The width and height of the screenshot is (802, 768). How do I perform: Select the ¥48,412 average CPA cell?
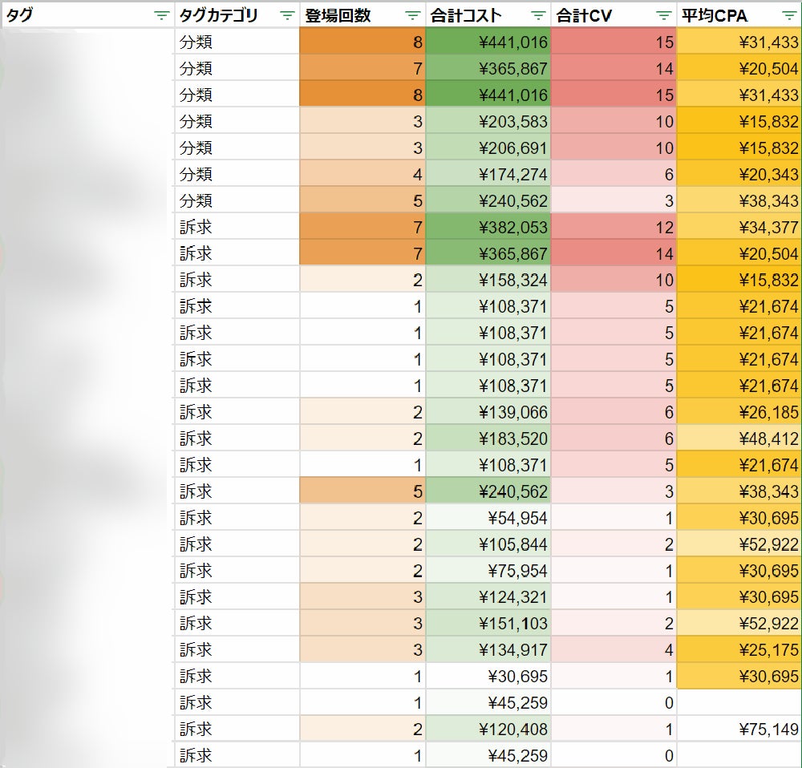click(739, 439)
